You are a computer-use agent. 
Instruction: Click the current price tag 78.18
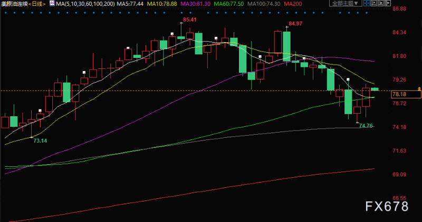[x=406, y=94]
